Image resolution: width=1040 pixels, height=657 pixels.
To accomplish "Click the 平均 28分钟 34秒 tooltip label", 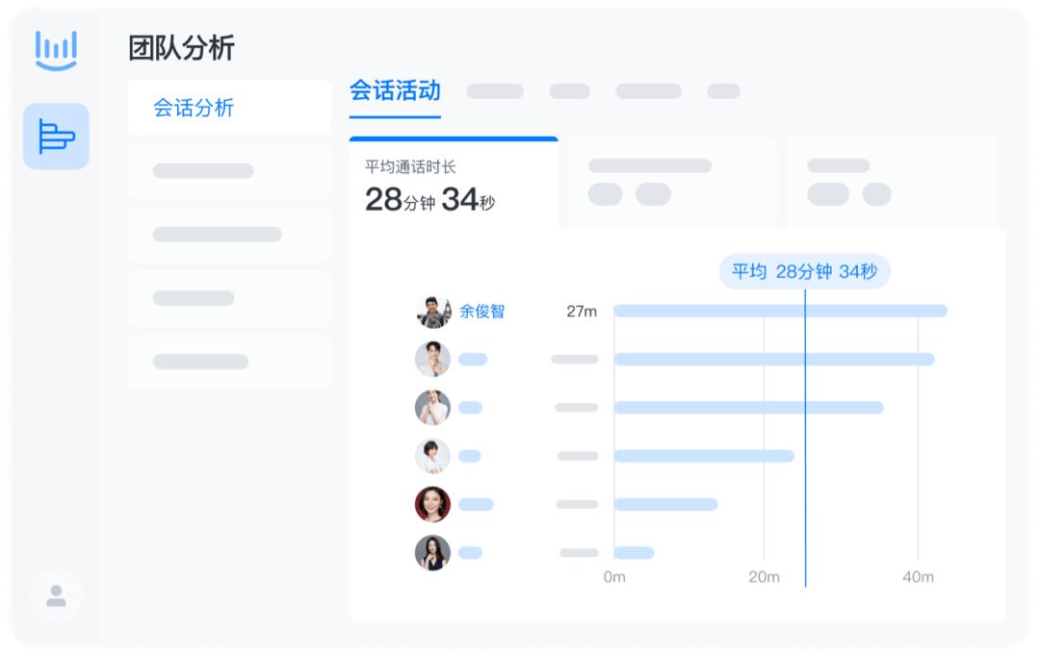I will 804,271.
